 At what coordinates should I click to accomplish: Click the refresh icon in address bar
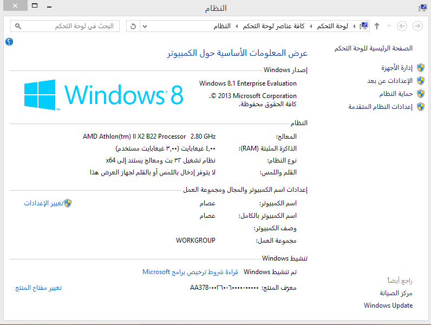click(x=133, y=26)
